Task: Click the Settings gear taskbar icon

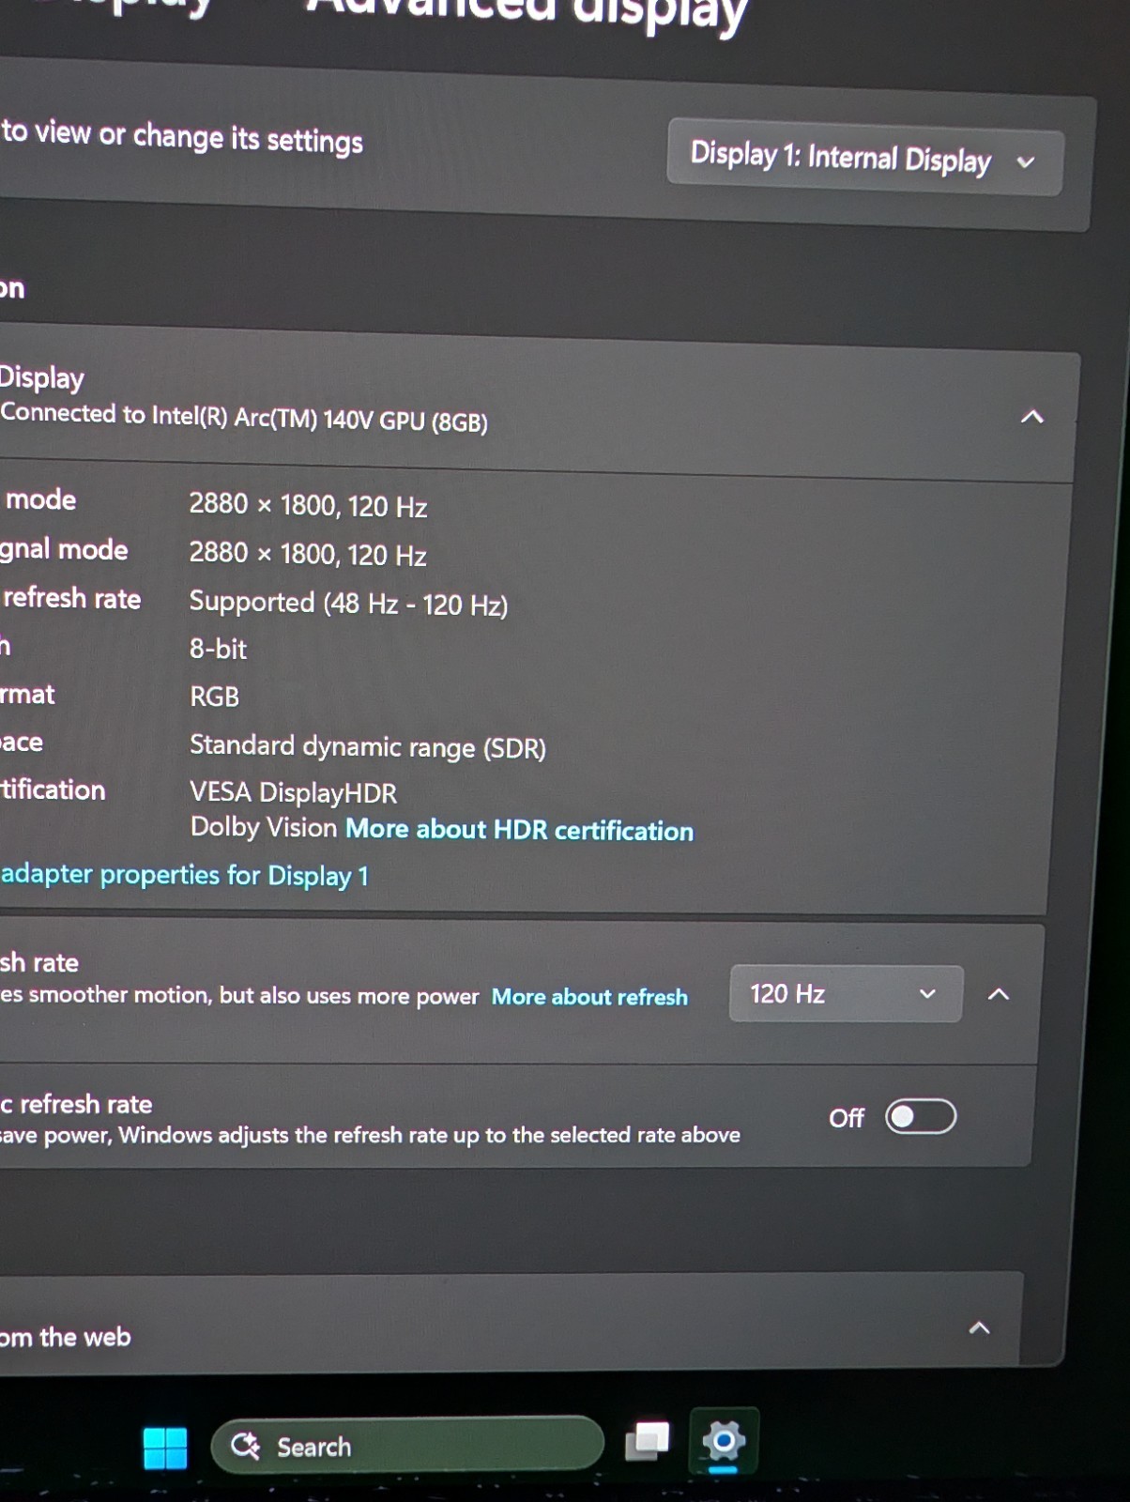Action: 724,1441
